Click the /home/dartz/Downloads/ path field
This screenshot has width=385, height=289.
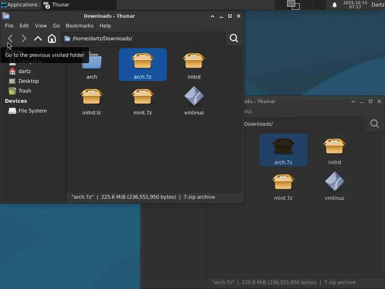tap(143, 39)
